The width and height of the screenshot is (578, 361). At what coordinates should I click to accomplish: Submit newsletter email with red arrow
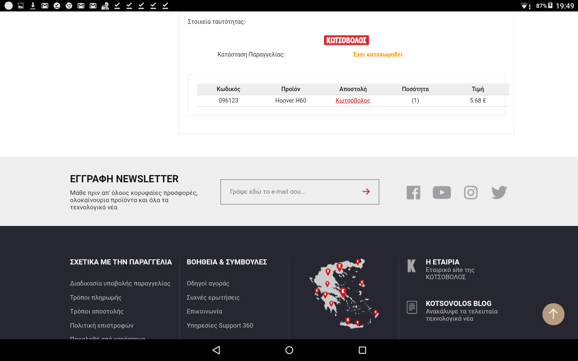[366, 192]
